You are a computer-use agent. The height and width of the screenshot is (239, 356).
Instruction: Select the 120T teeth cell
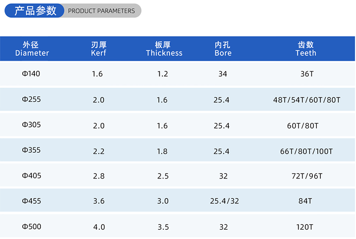[x=305, y=227]
